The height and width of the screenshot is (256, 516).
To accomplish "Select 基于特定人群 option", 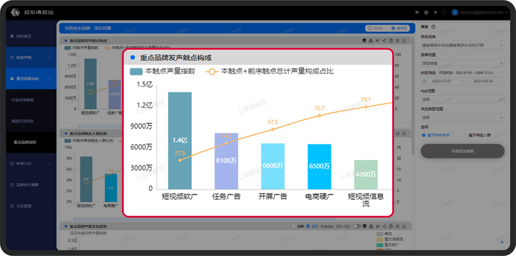I will pos(477,135).
